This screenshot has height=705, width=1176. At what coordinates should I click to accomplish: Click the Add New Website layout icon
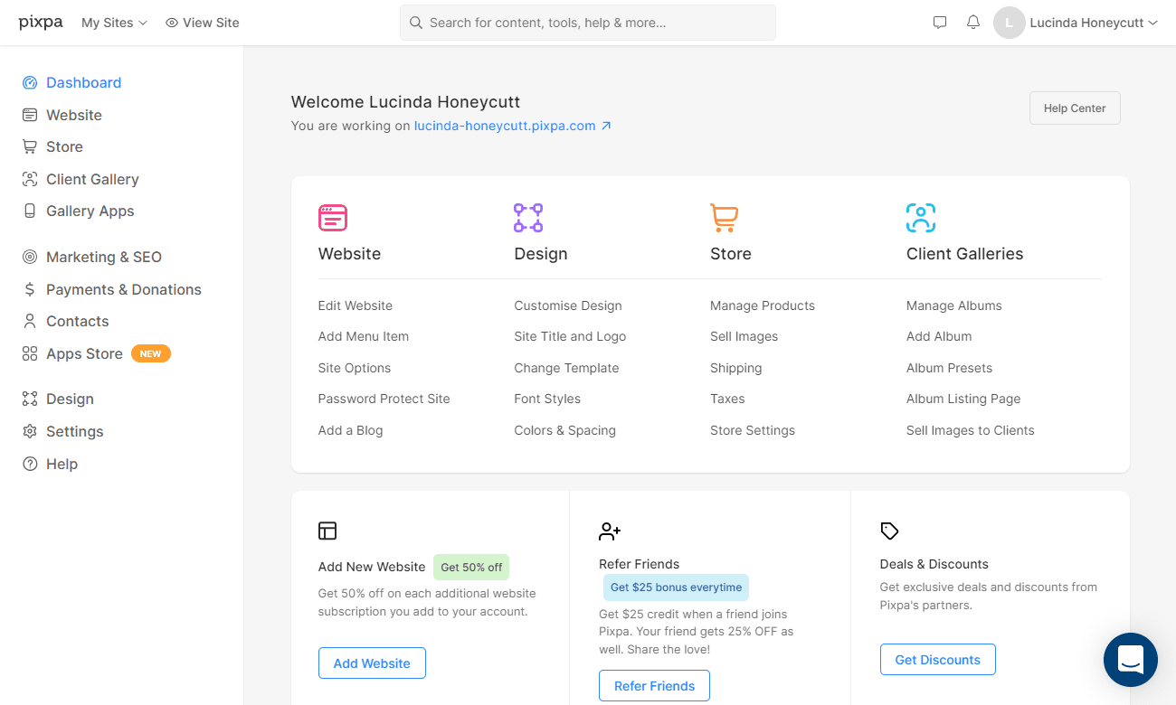tap(327, 531)
